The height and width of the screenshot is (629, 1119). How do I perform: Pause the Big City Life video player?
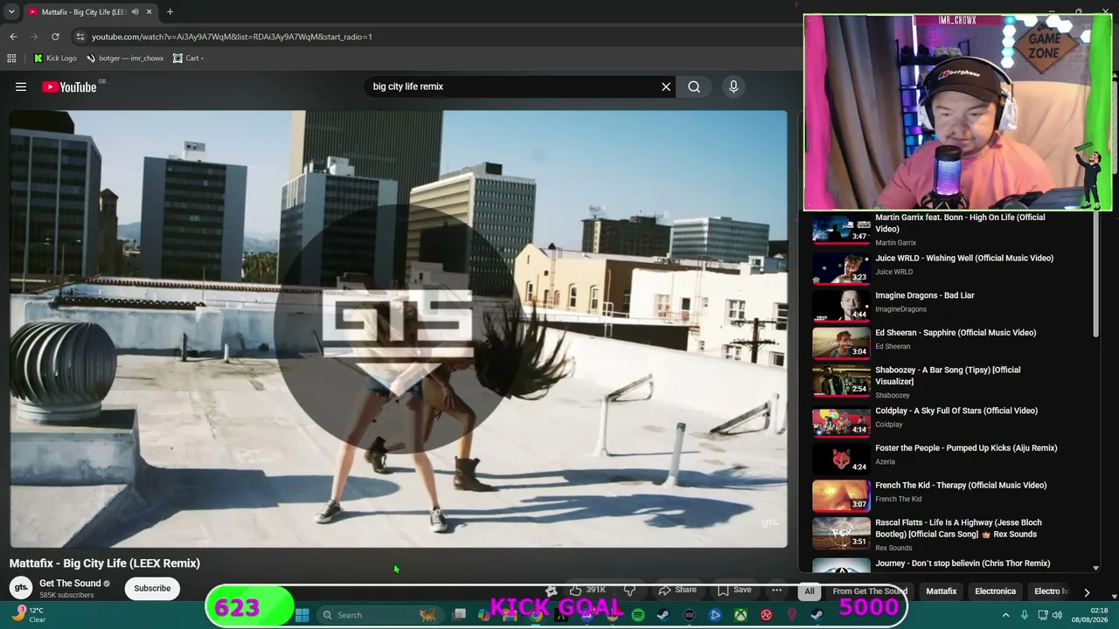click(398, 328)
